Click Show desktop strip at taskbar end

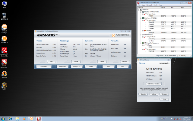click(192, 119)
